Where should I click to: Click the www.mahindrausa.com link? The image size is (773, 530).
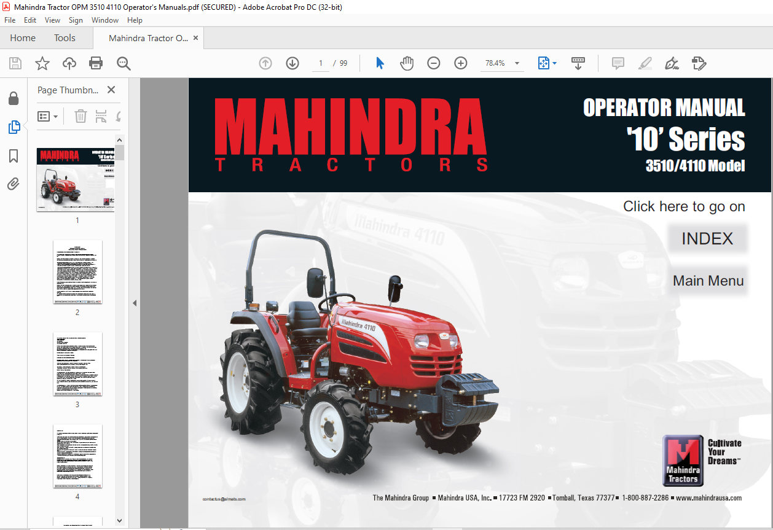click(708, 498)
